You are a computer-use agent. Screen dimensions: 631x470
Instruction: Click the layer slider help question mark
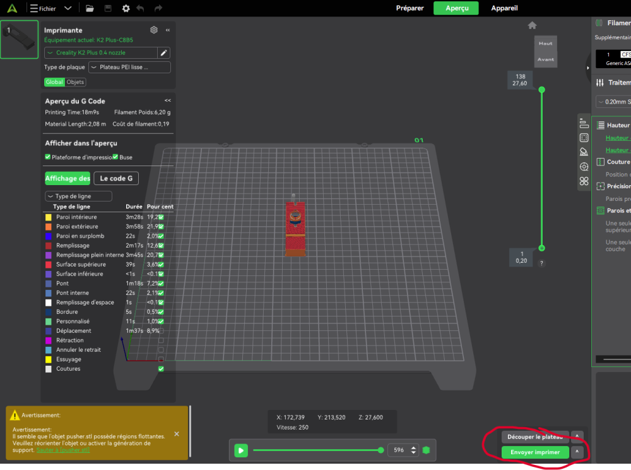(541, 263)
